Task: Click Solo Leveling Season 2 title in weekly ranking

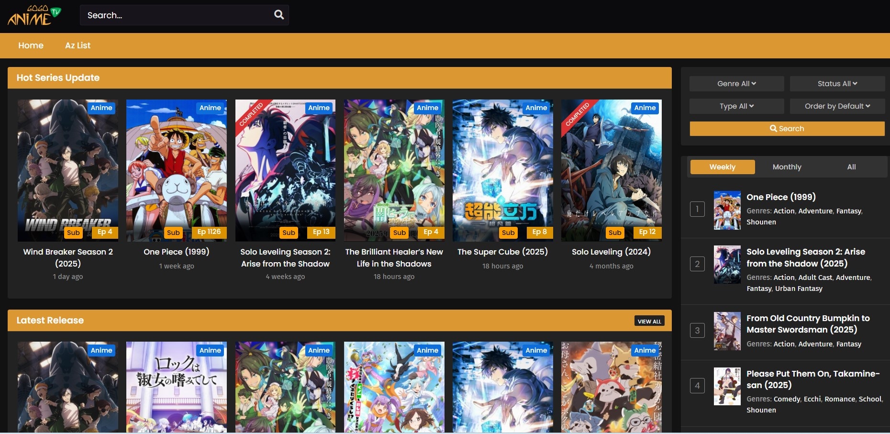Action: point(806,257)
